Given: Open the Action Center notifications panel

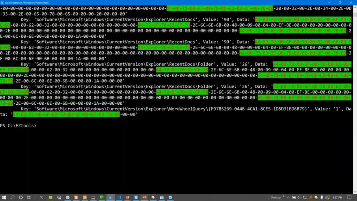Looking at the screenshot, I should (x=349, y=198).
